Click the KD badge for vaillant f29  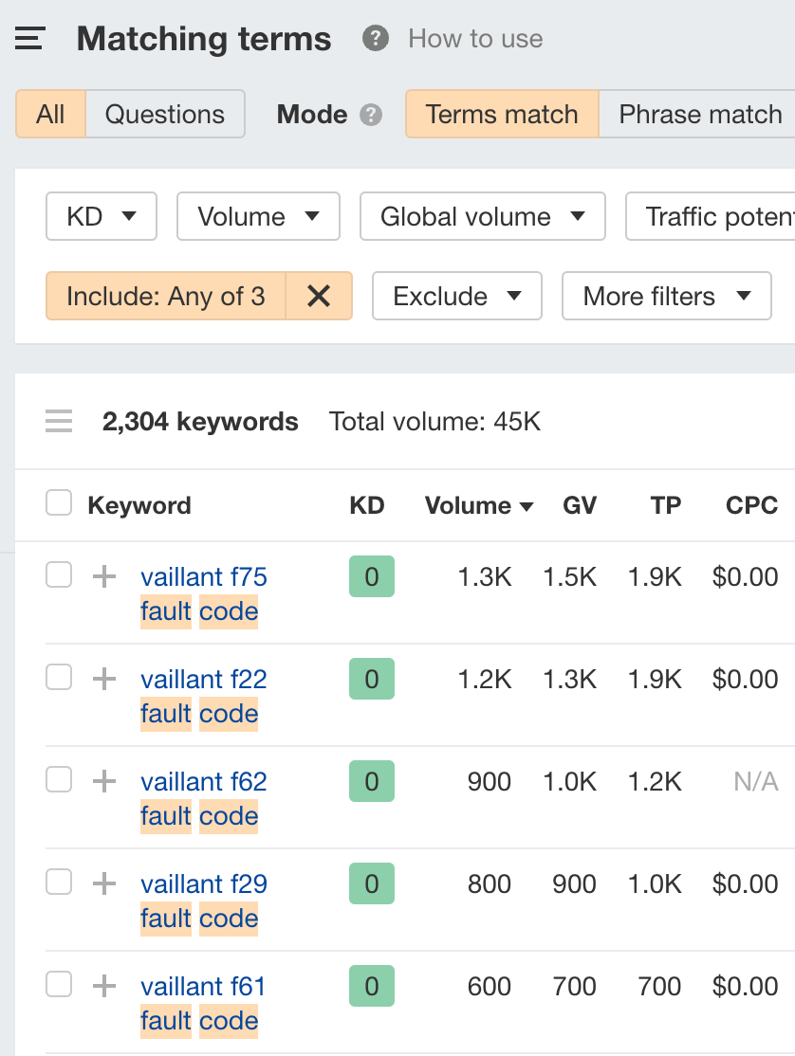pos(371,883)
